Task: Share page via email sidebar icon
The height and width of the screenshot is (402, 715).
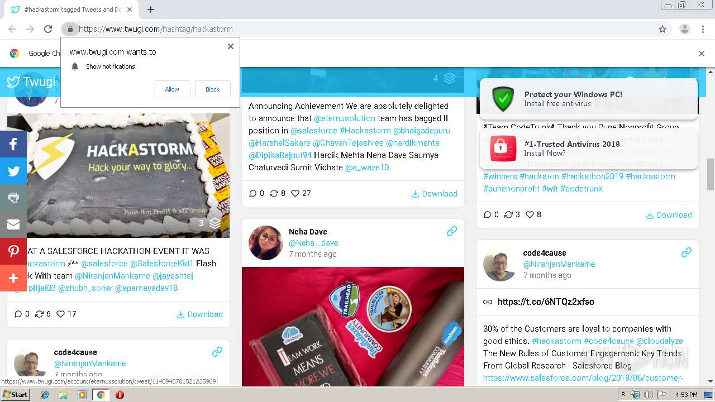Action: click(13, 224)
